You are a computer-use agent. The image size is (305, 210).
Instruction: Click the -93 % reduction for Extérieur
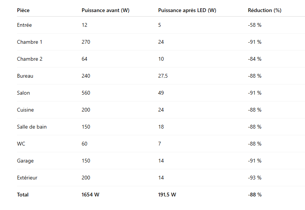point(254,178)
